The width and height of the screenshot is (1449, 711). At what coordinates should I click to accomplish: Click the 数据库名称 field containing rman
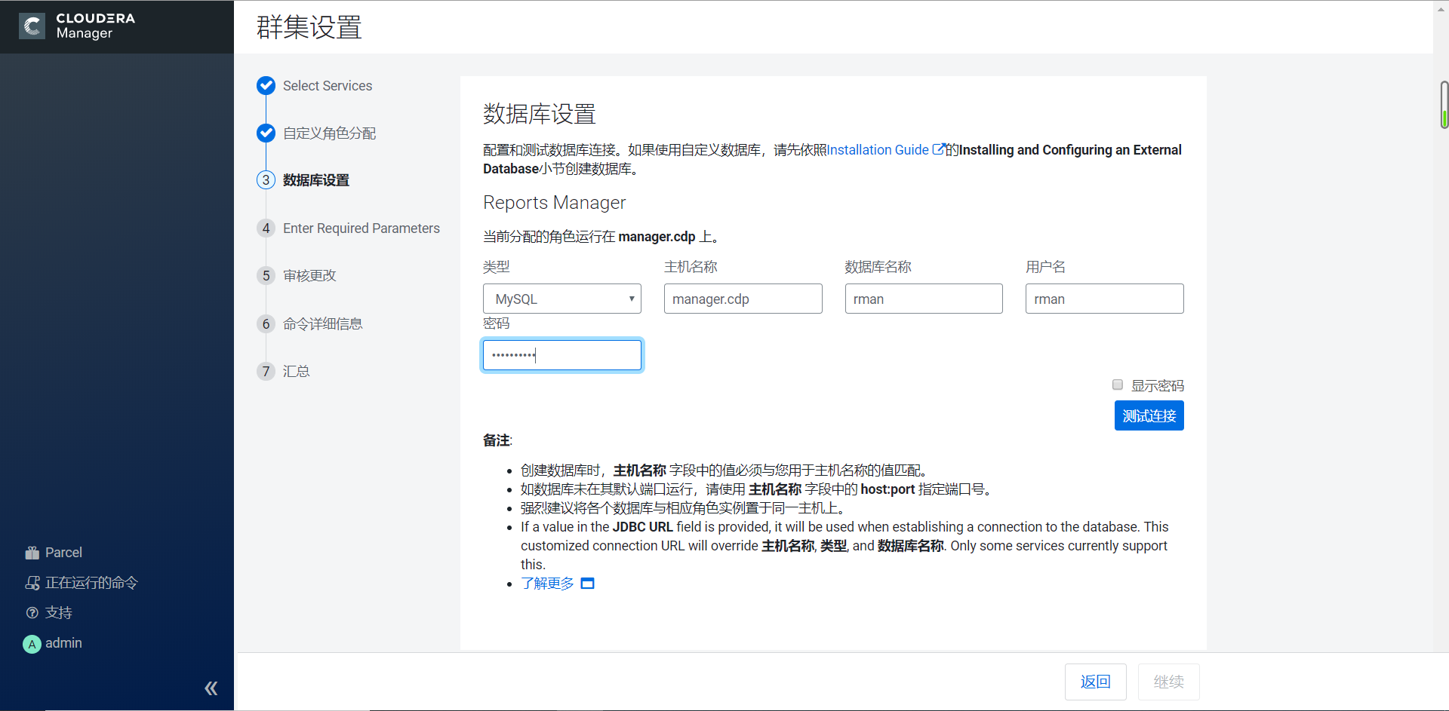point(924,299)
